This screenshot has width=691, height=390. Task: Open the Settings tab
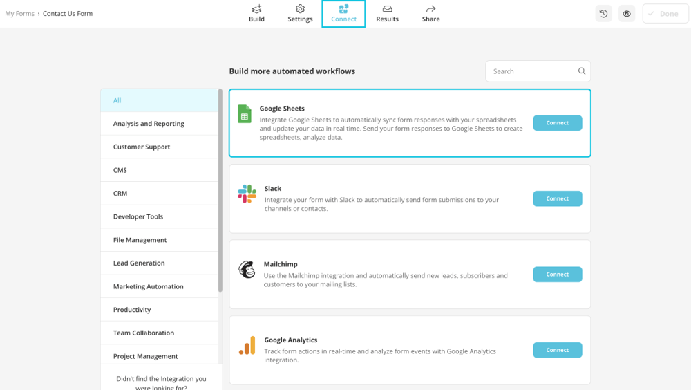tap(300, 14)
